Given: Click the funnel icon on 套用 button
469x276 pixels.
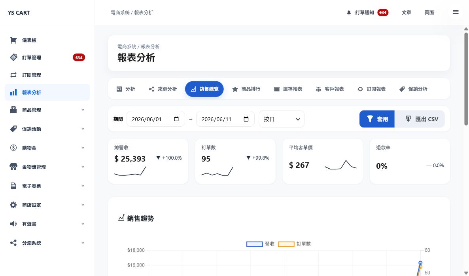Looking at the screenshot, I should pyautogui.click(x=370, y=119).
